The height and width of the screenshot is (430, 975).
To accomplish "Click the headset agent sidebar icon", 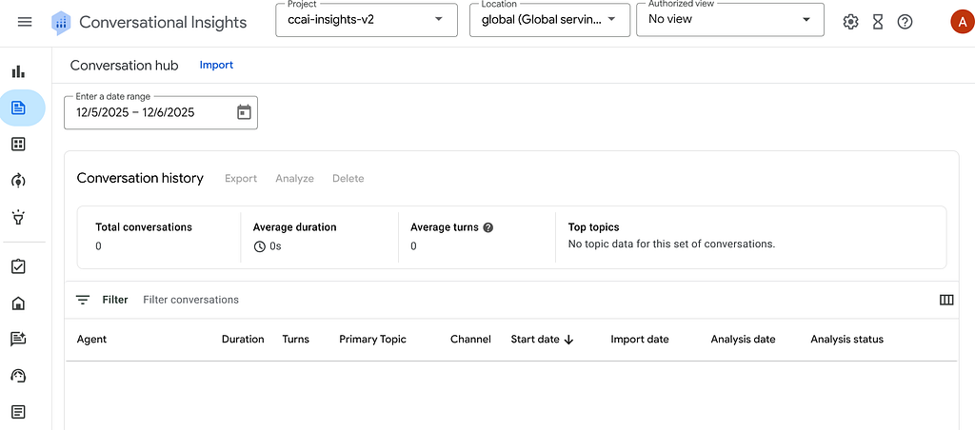I will 19,376.
